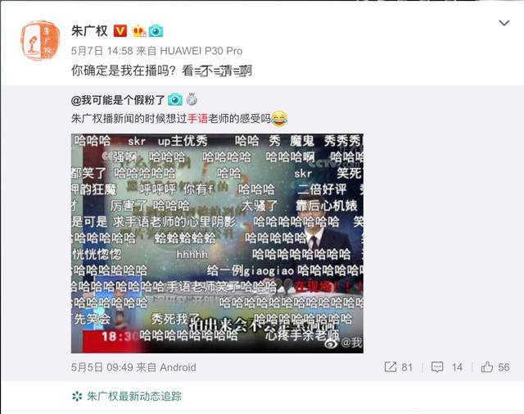Open the bullet-comment news video thumbnail
This screenshot has height=414, width=524.
pos(217,243)
